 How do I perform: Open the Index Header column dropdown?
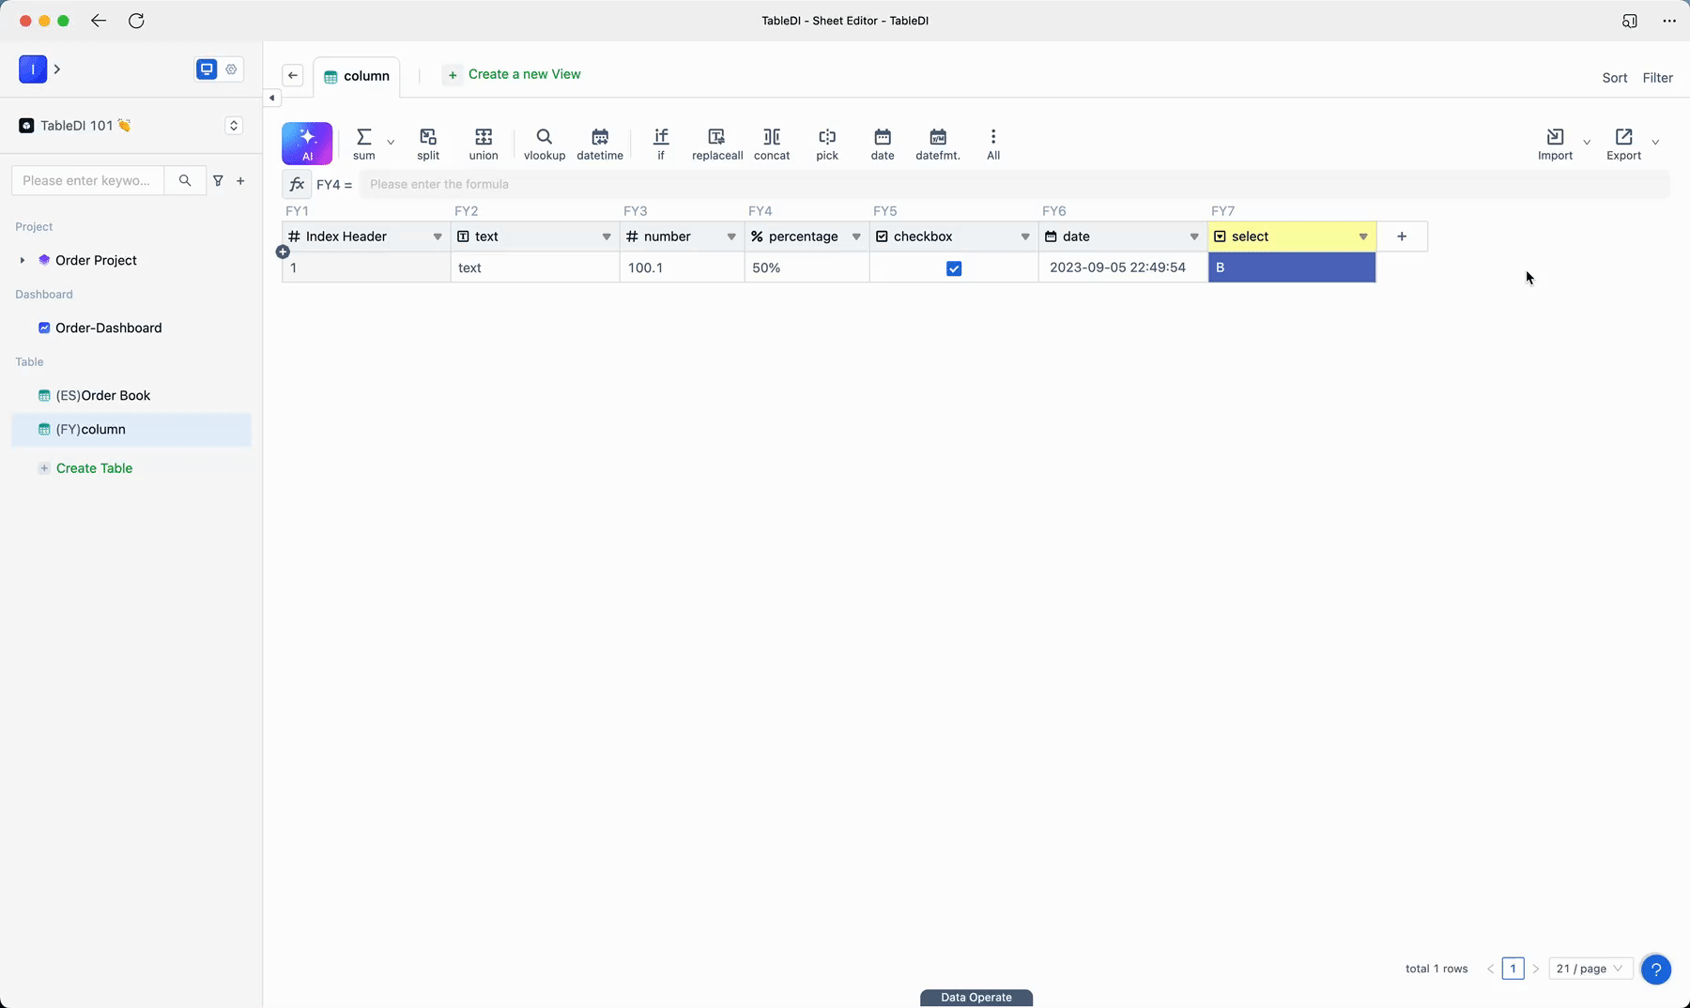[438, 237]
